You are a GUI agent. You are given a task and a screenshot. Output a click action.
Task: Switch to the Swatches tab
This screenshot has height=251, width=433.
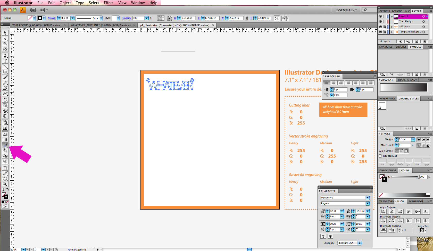[x=386, y=47]
